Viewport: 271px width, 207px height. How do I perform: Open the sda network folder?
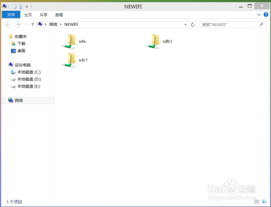pos(74,42)
